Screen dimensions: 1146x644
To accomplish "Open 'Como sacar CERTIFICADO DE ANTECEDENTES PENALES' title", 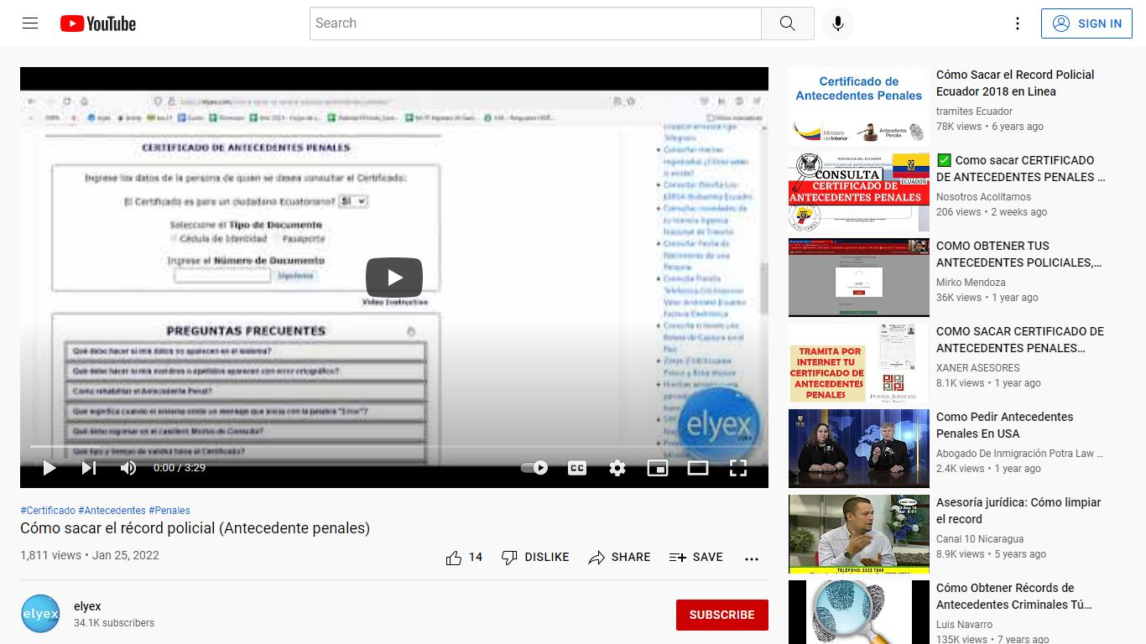I will (x=1021, y=169).
